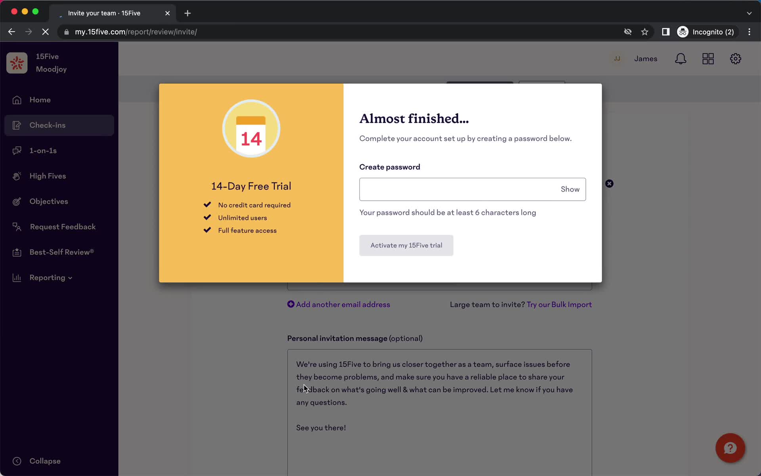
Task: Select 1-on-1s sidebar navigation icon
Action: [x=16, y=150]
